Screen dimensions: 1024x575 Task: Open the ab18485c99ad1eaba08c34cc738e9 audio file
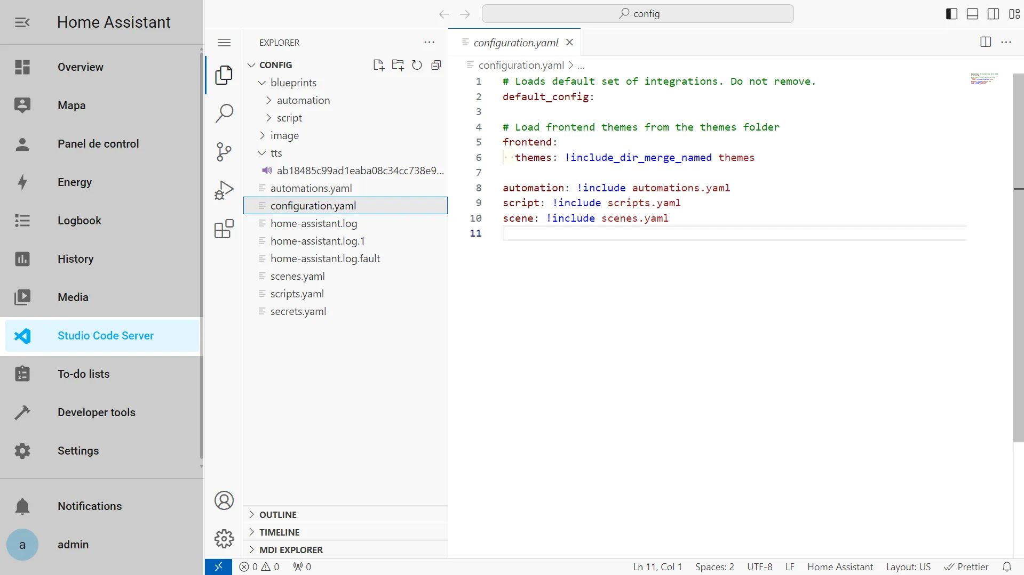click(345, 171)
